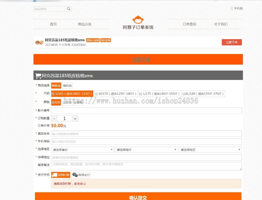Image resolution: width=262 pixels, height=200 pixels.
Task: Open the 请选择省份 province dropdown
Action: coord(82,149)
